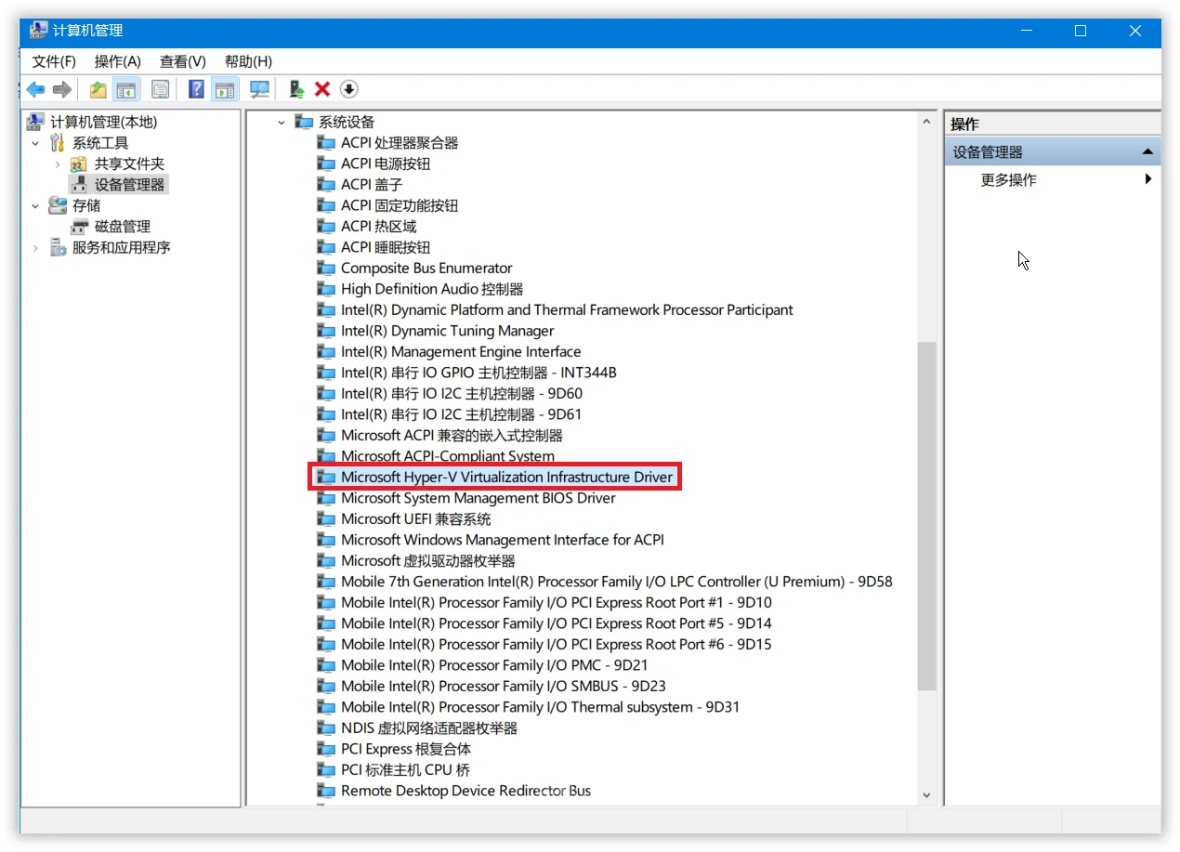Click the blue Back arrow in toolbar

pos(35,89)
